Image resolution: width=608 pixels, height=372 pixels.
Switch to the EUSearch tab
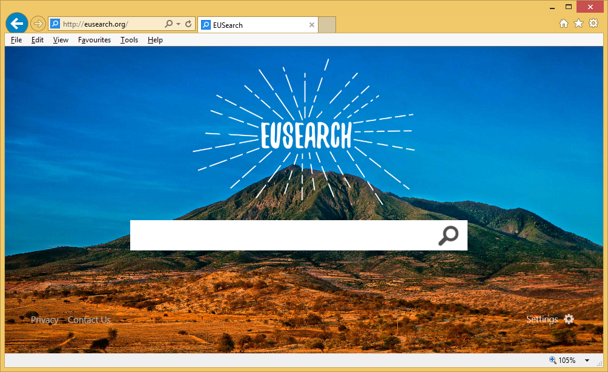[258, 25]
